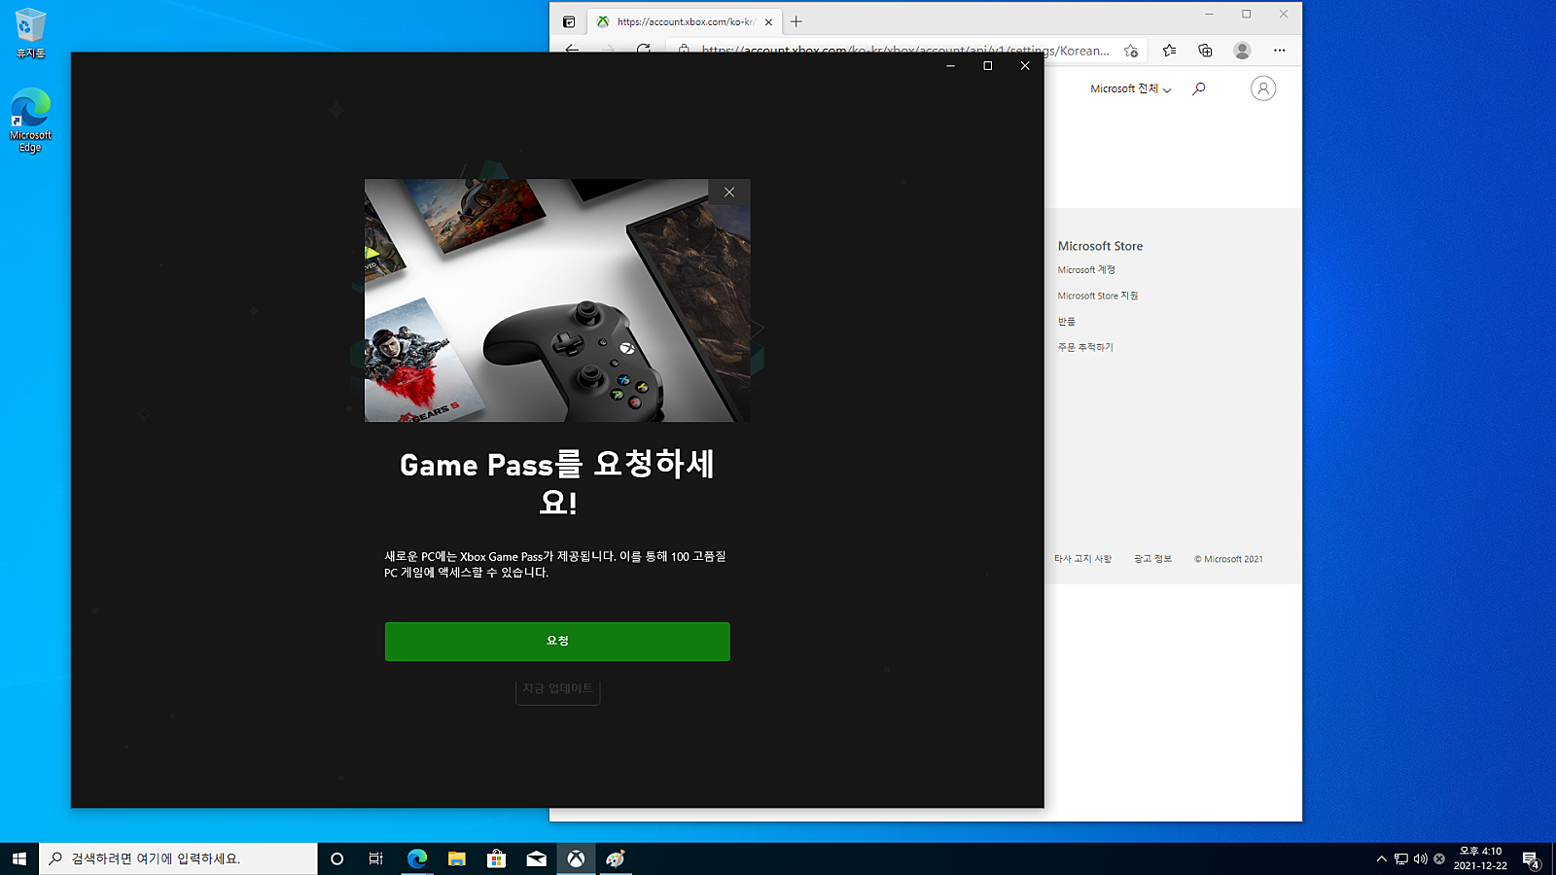The height and width of the screenshot is (875, 1556).
Task: Open File Explorer from the taskbar
Action: tap(457, 858)
